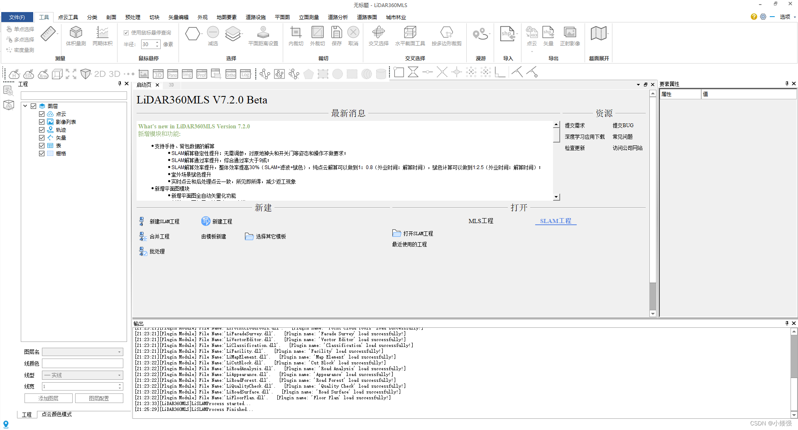Viewport: 798px width, 430px height.
Task: Click the output log vertical scrollbar
Action: click(794, 373)
